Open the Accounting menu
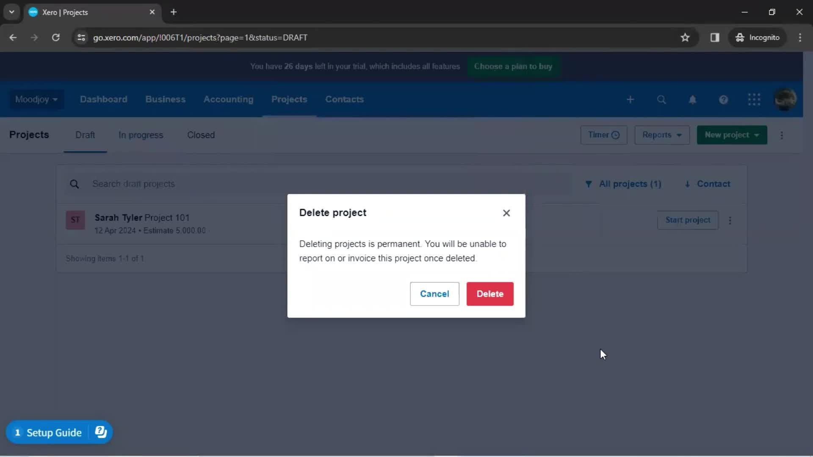 click(x=228, y=99)
